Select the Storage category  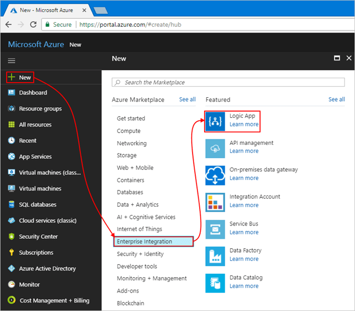pos(126,155)
